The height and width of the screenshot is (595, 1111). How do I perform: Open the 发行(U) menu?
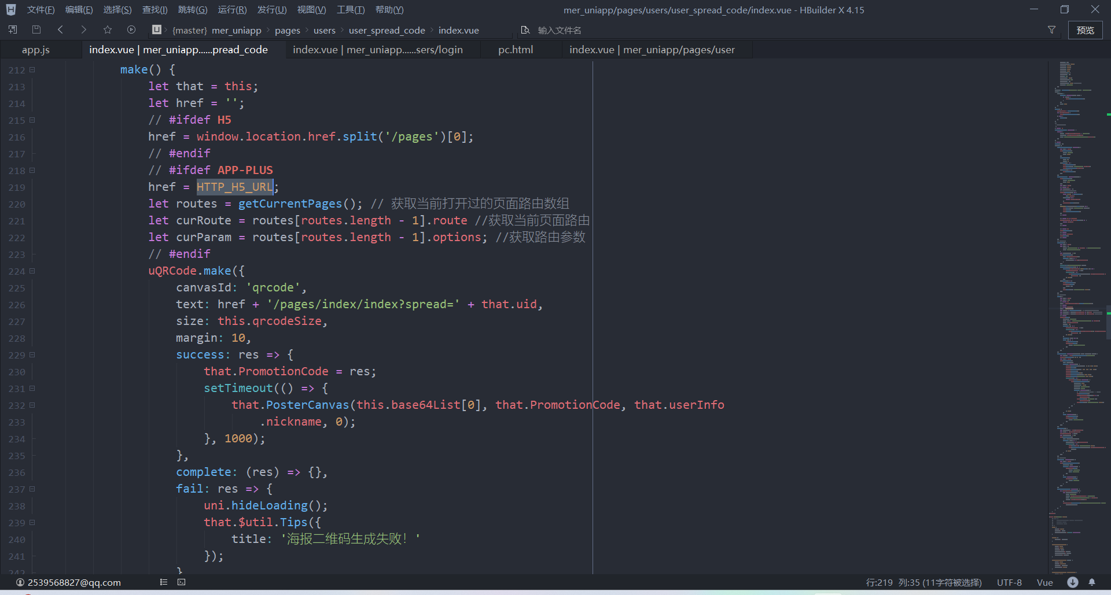272,10
